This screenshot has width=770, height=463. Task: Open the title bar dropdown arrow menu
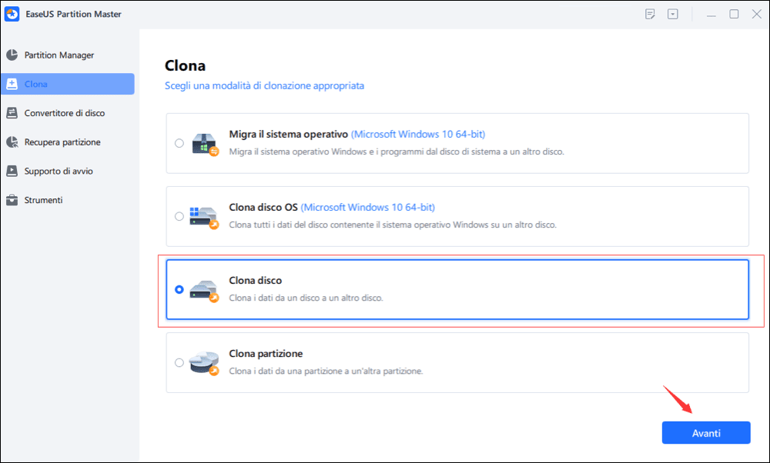point(673,14)
